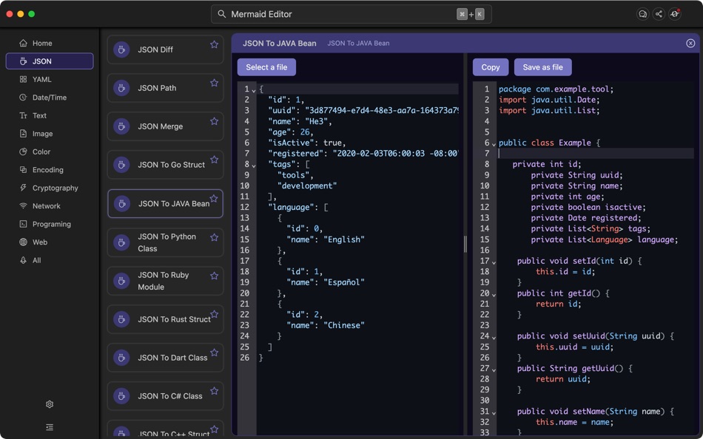Viewport: 703px width, 439px height.
Task: Click the ⌘+K shortcut badge in search
Action: (x=471, y=14)
